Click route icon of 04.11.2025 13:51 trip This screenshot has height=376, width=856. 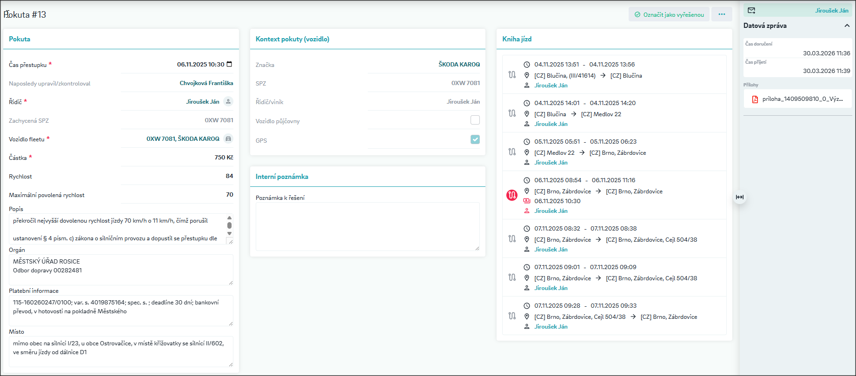coord(512,74)
